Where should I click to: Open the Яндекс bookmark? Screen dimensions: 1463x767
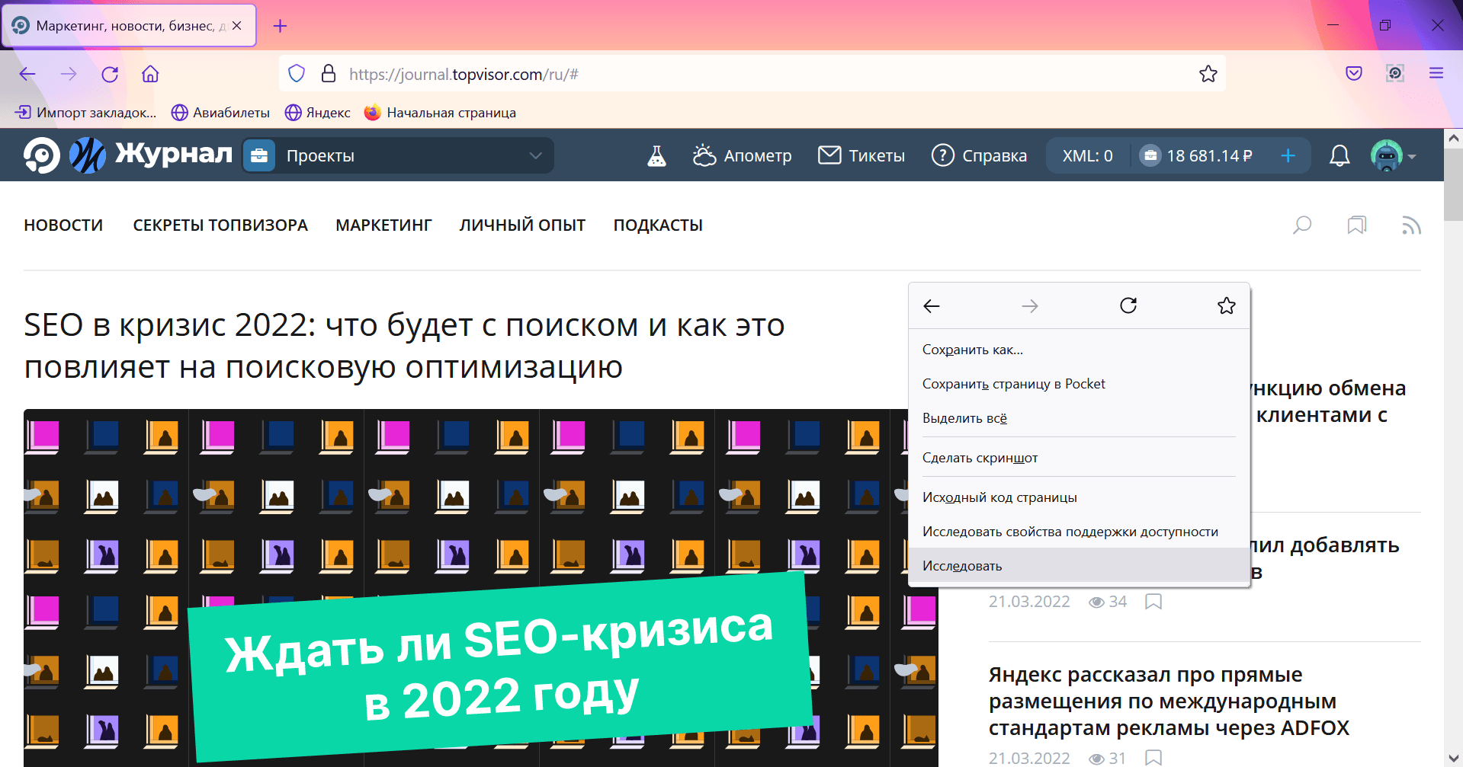(318, 113)
